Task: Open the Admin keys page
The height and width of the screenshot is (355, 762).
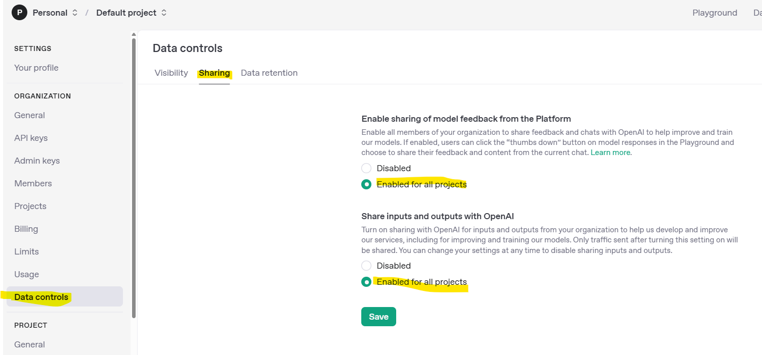Action: point(37,161)
